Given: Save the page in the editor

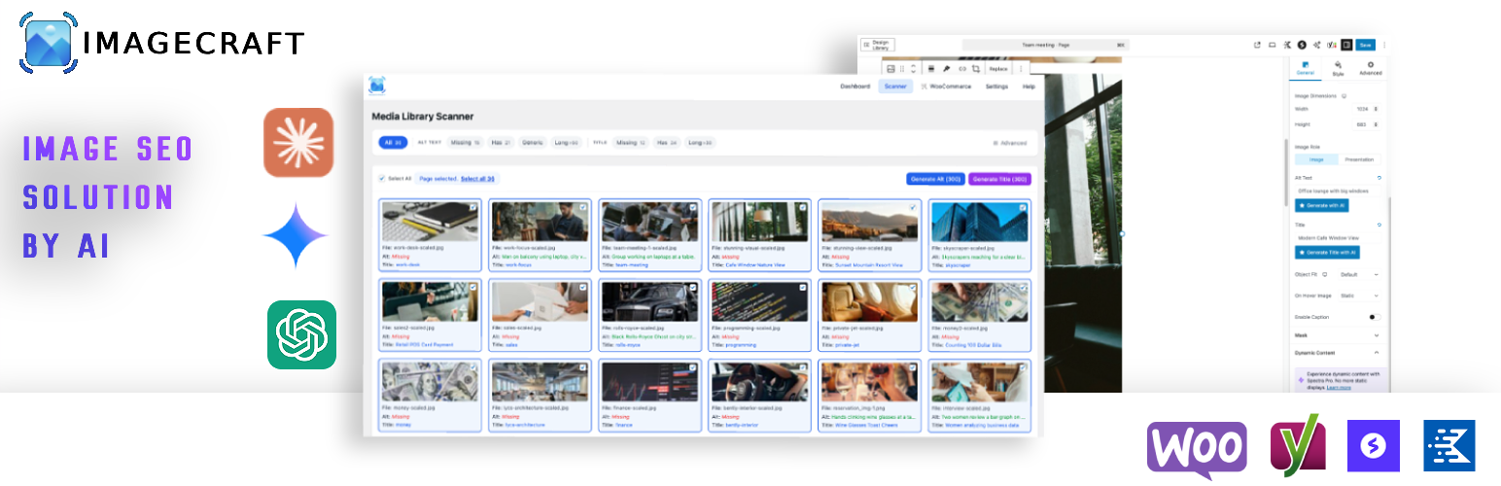Looking at the screenshot, I should pos(1365,45).
